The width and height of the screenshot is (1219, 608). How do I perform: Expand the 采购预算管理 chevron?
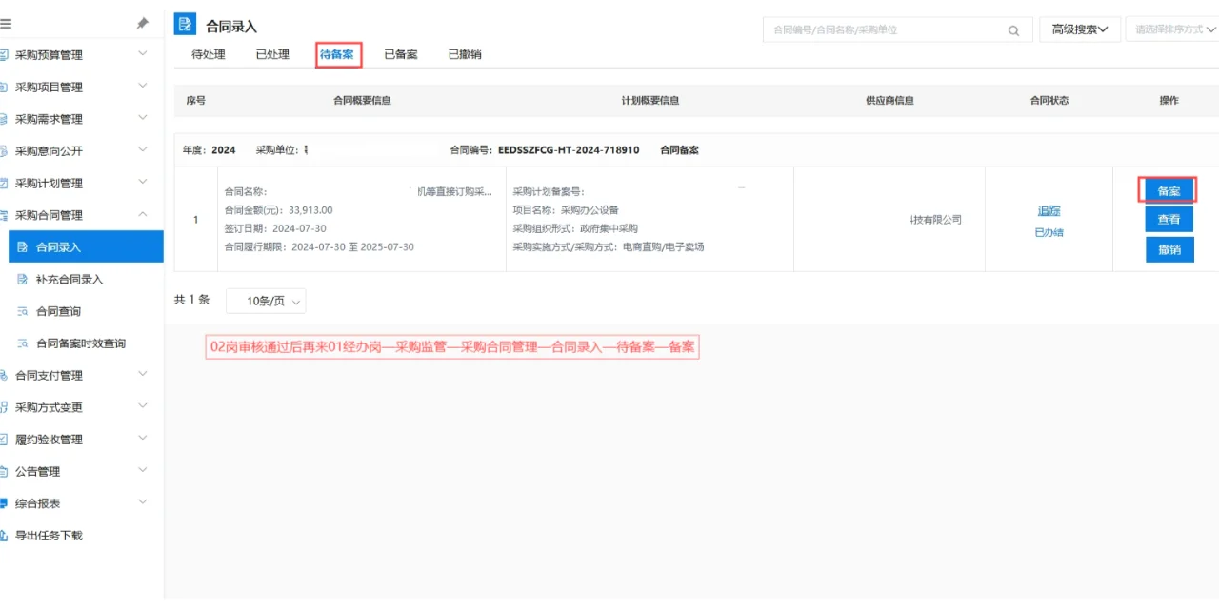[x=143, y=54]
